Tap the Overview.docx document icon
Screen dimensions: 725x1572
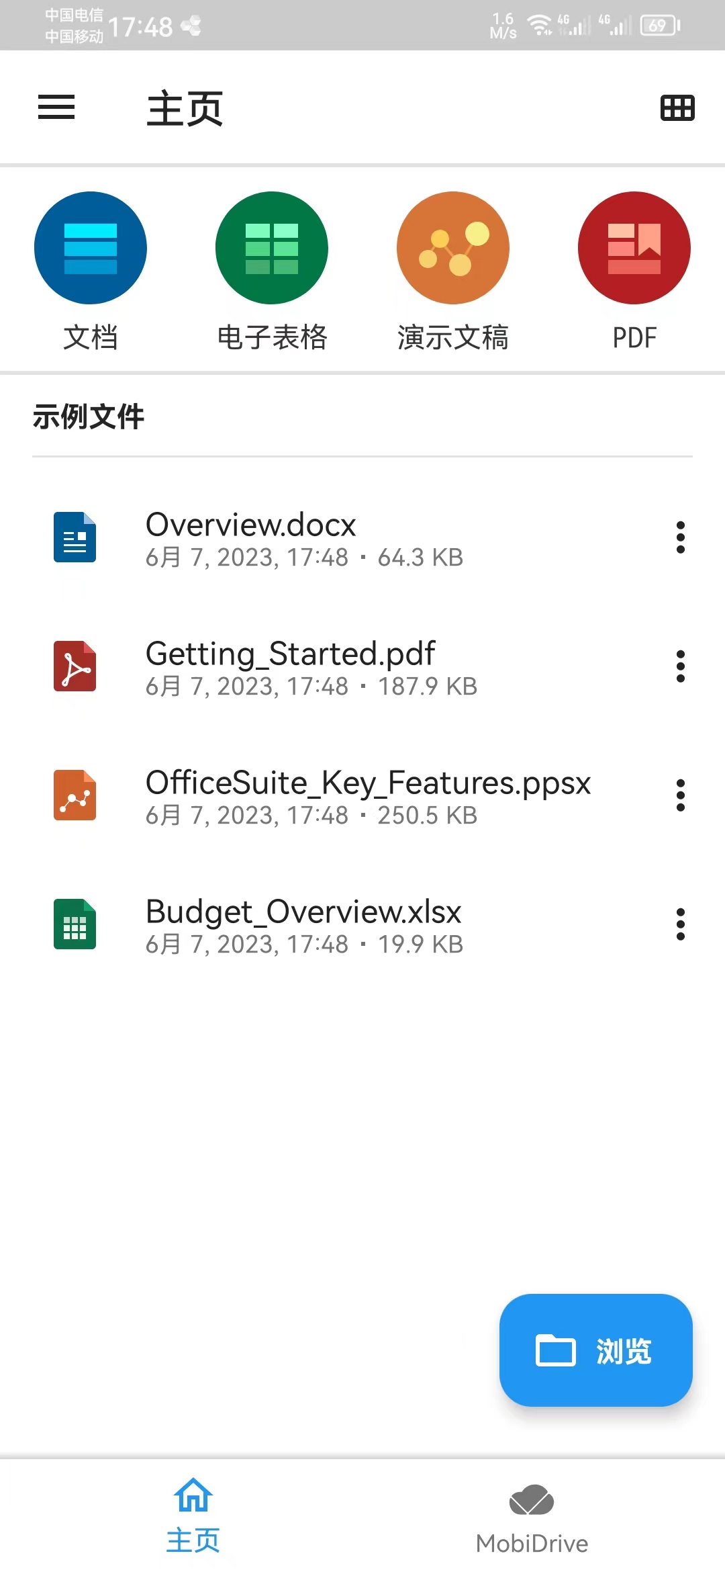tap(75, 537)
